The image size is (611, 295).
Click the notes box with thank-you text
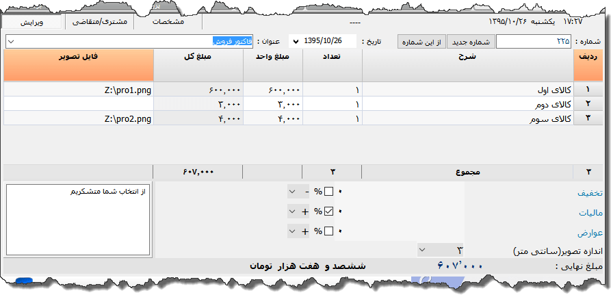click(x=78, y=220)
